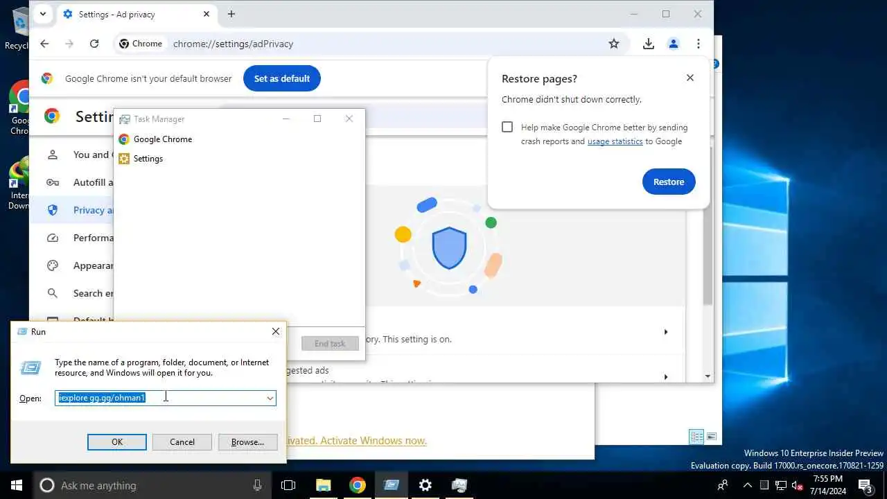Open File Explorer from taskbar
Image resolution: width=887 pixels, height=499 pixels.
[323, 485]
